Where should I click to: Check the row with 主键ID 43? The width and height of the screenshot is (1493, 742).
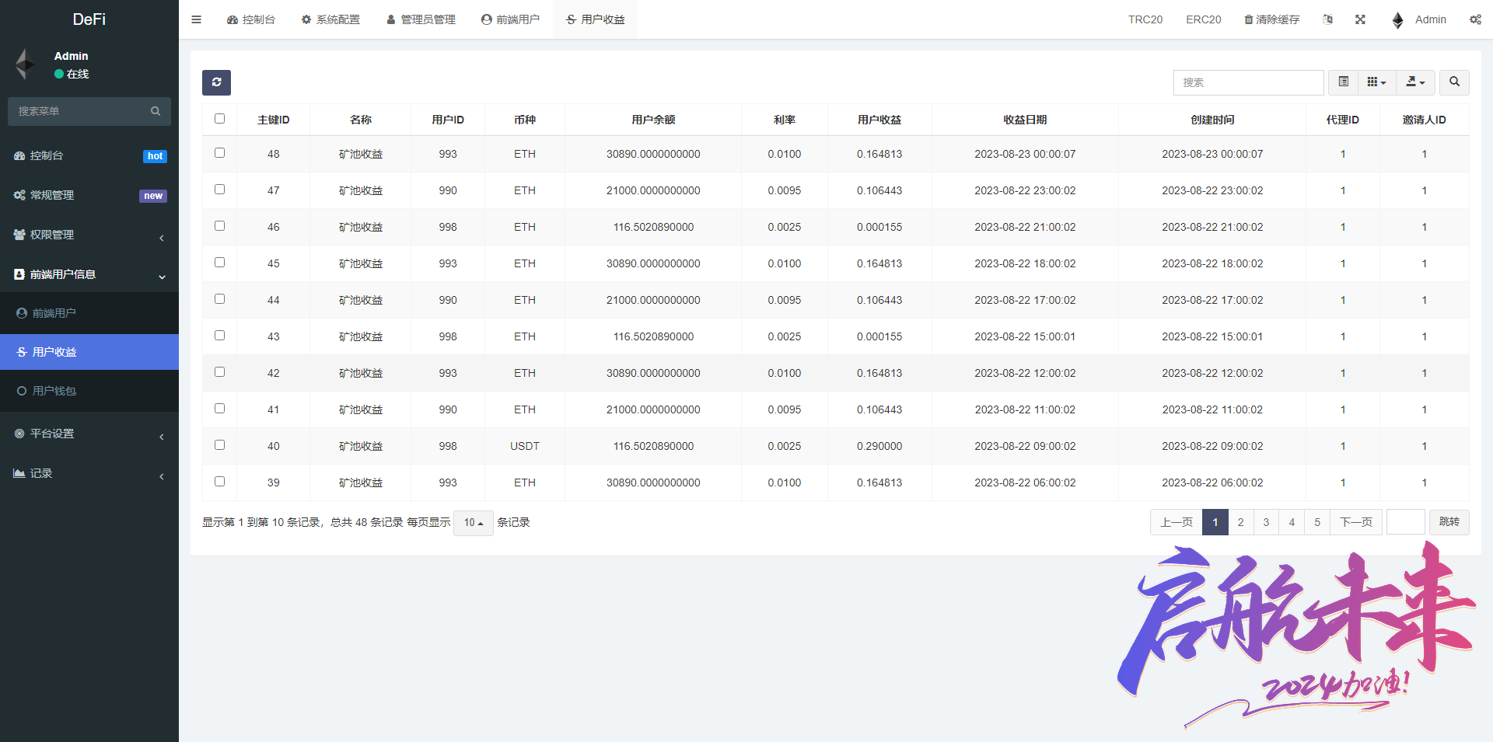pos(219,336)
